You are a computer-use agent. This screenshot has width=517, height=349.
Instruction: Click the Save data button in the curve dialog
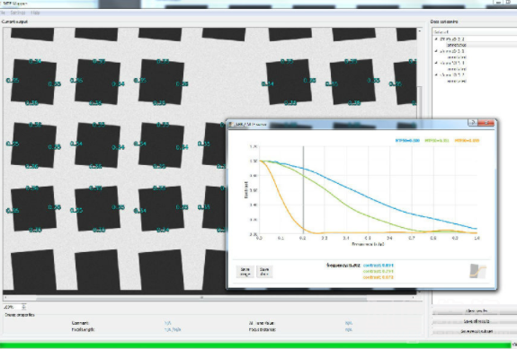click(264, 272)
